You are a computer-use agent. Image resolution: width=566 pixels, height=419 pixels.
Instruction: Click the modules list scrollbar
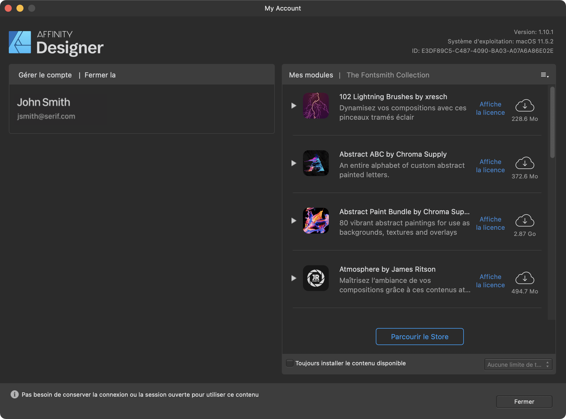552,122
